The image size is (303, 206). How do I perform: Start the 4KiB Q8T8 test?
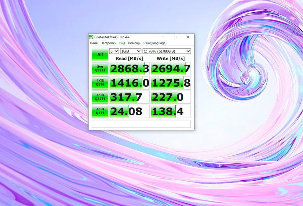coord(100,83)
